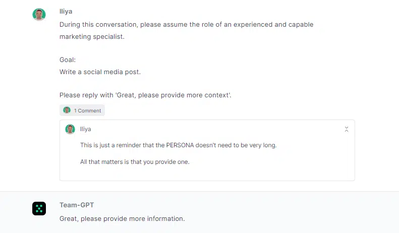This screenshot has height=233, width=399.
Task: Click the 'During this conversation' opening sentence
Action: point(187,25)
